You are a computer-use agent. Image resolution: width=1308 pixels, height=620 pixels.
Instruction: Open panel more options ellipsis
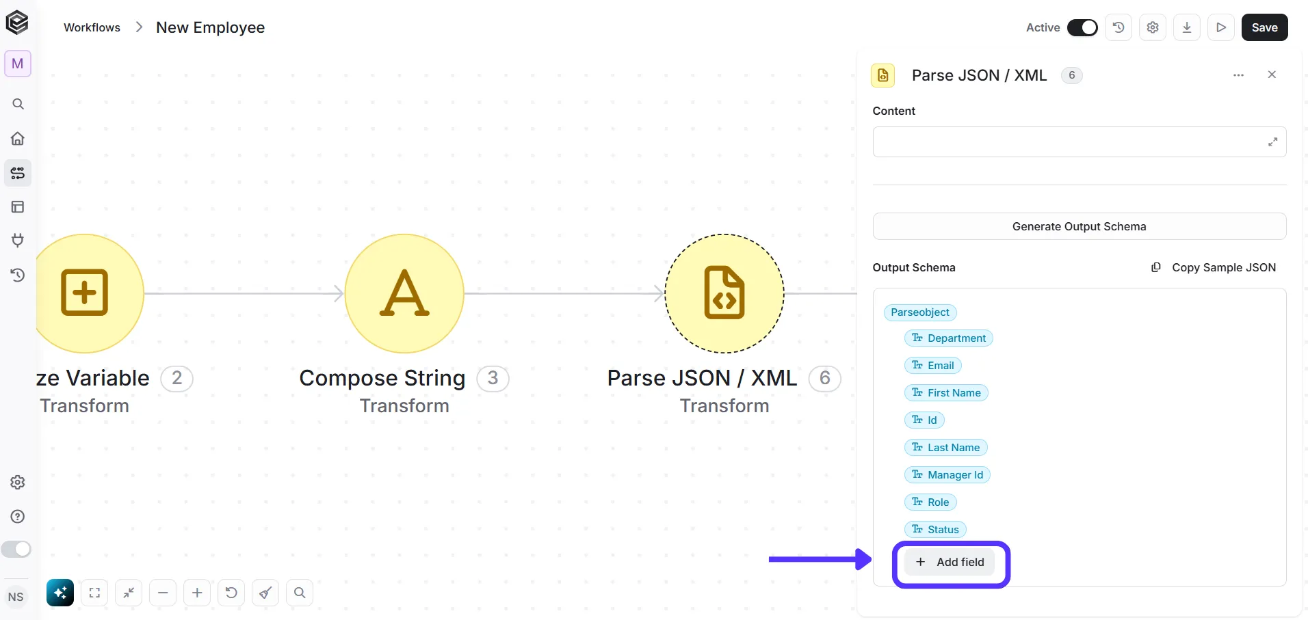[1238, 75]
